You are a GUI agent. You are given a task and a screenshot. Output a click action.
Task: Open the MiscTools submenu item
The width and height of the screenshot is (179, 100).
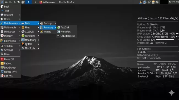(x=30, y=48)
